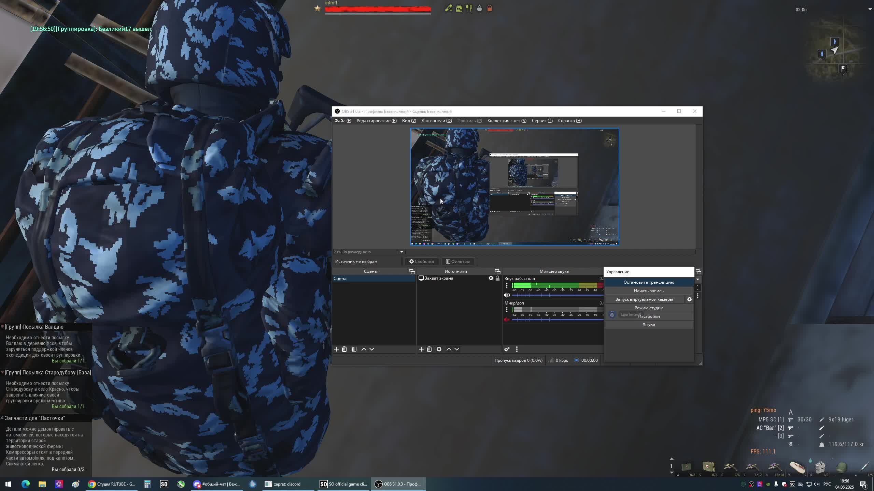Screen dimensions: 874x491
Task: Click Остановить трансляцию button
Action: (649, 282)
